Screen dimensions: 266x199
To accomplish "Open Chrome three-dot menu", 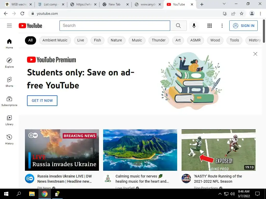I will [260, 13].
